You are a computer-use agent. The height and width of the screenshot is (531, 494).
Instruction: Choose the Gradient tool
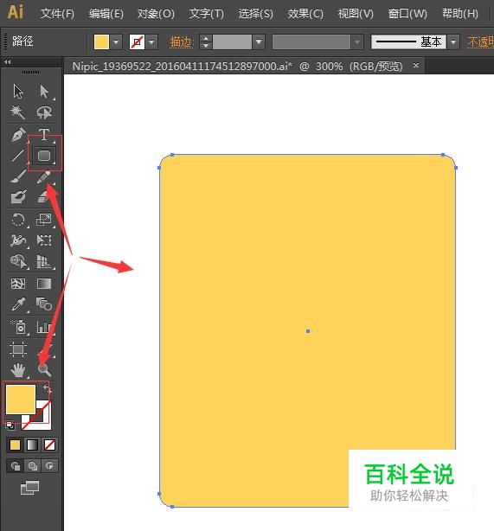(x=44, y=284)
